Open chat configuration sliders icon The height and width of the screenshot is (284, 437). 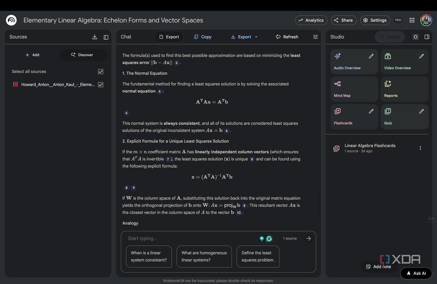tap(315, 37)
